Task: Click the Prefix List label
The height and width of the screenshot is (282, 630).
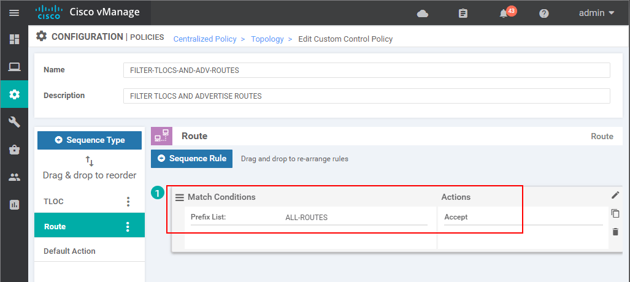Action: pos(208,217)
